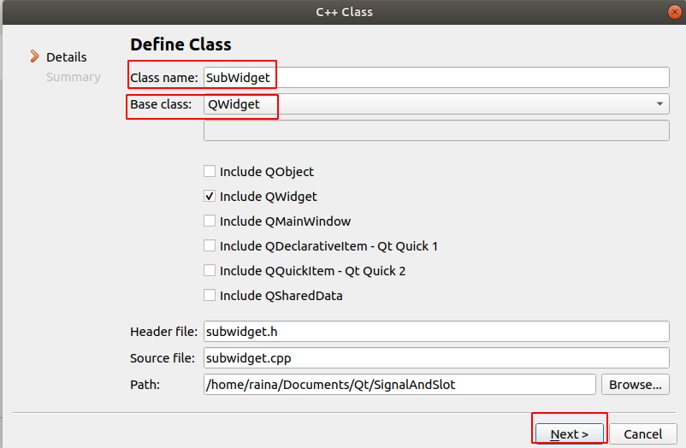686x448 pixels.
Task: Enable Include QSharedData checkbox
Action: tap(210, 295)
